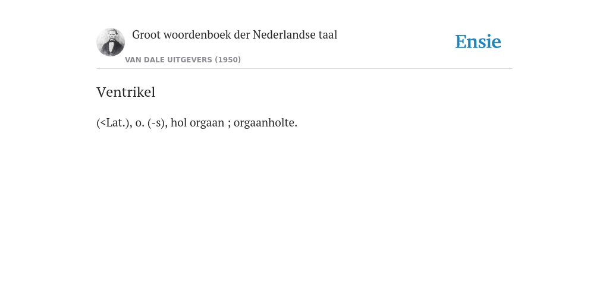This screenshot has width=609, height=304.
Task: Click the semicolon between the two definitions
Action: 229,123
